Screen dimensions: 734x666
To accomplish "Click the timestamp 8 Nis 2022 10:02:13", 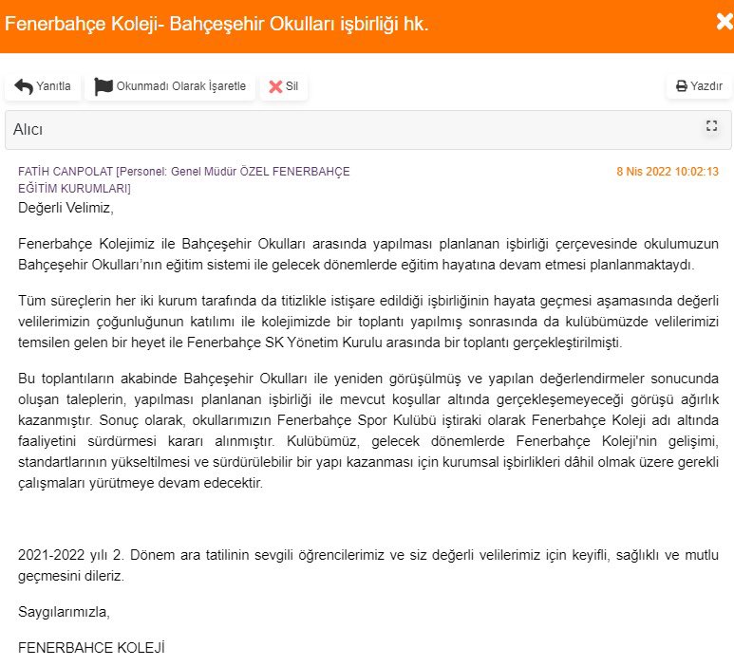I will pos(668,172).
